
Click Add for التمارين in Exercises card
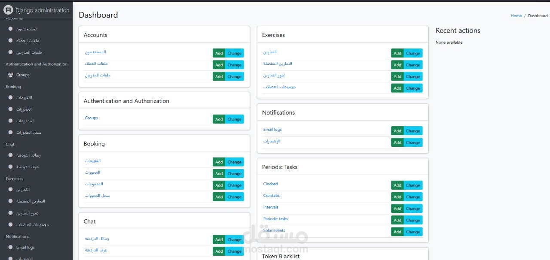click(x=397, y=53)
